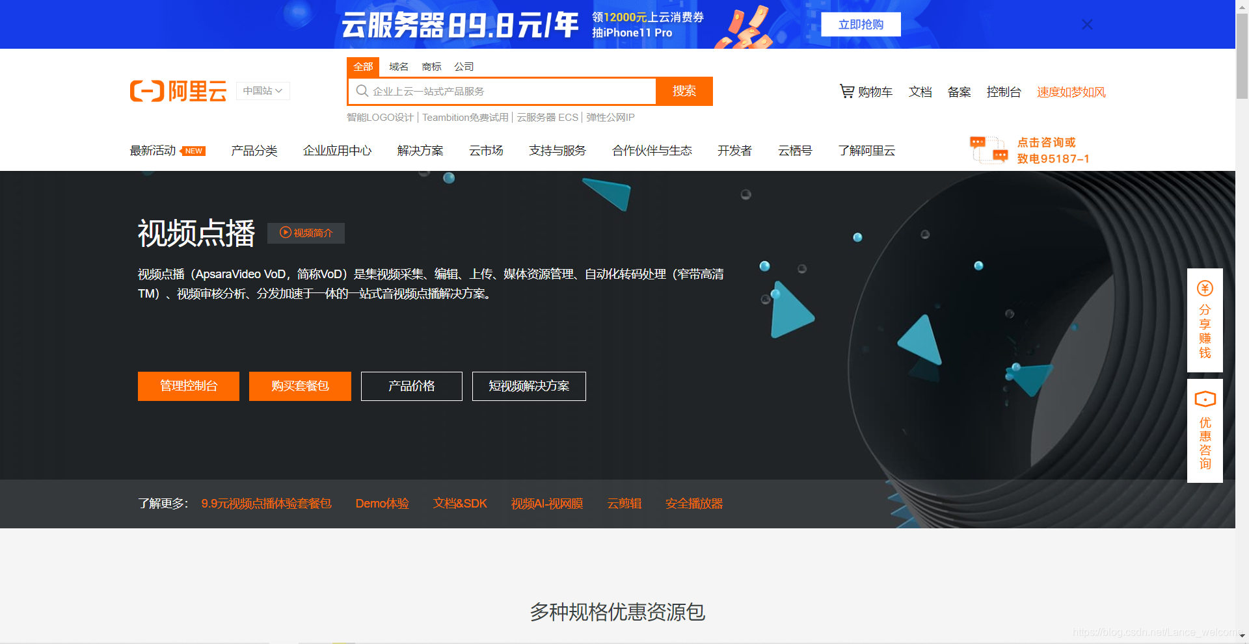Open the 云剪辑 link
Viewport: 1249px width, 644px height.
[x=624, y=504]
